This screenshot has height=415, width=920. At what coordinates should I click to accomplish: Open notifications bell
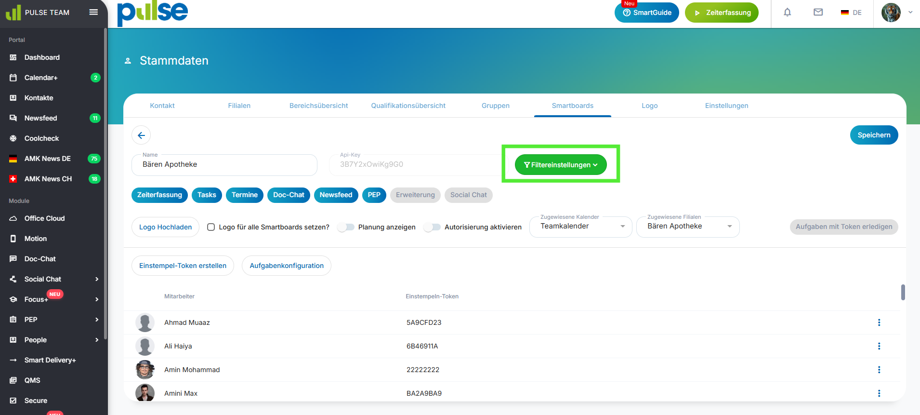pos(788,13)
